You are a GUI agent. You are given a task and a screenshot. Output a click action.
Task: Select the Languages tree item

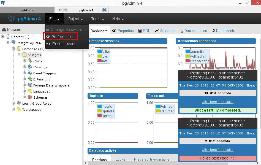42,91
